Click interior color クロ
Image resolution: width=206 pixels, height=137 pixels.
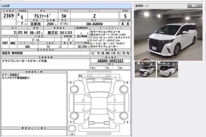[48, 47]
